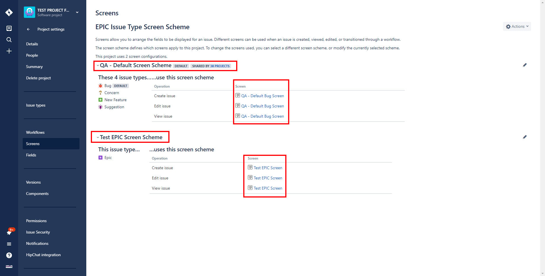
Task: Open the search magnifier icon
Action: [x=9, y=40]
